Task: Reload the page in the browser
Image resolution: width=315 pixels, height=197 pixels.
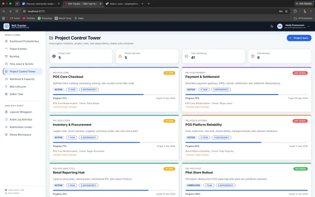Action: [17, 11]
